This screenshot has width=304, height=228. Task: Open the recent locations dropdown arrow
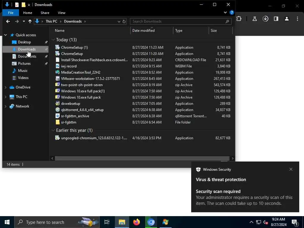24,21
